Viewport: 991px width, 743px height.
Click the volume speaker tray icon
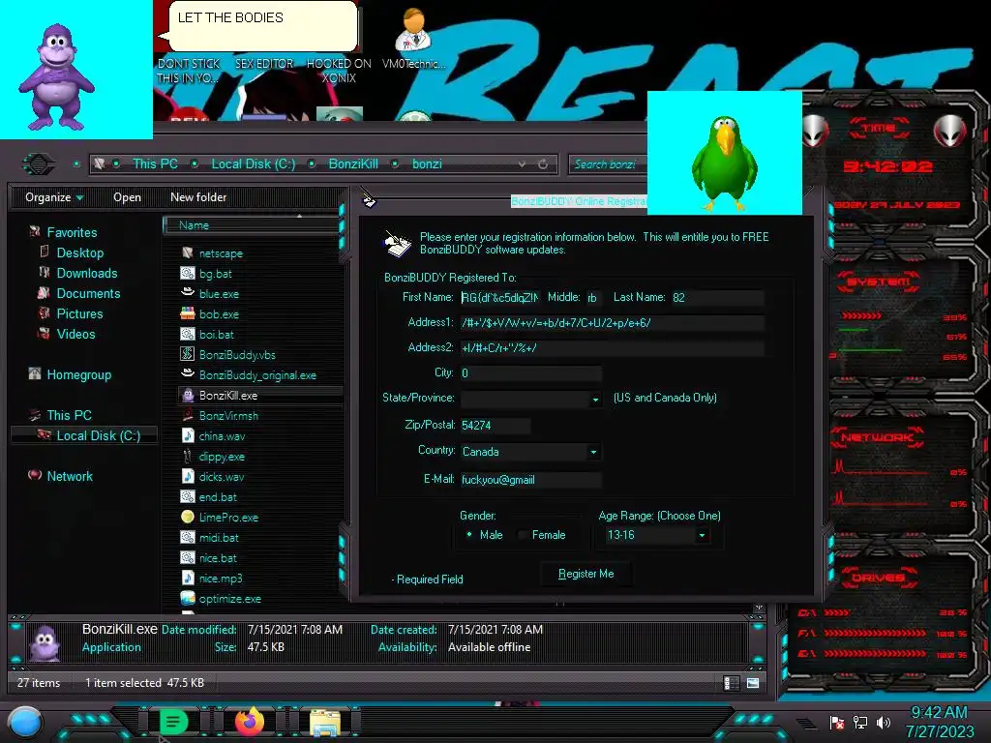(884, 722)
